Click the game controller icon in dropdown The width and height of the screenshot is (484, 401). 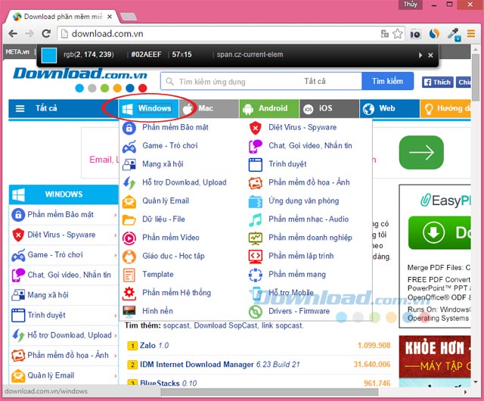129,147
